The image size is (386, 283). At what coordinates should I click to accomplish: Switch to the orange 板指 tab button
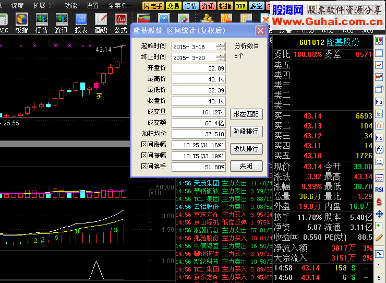225,6
